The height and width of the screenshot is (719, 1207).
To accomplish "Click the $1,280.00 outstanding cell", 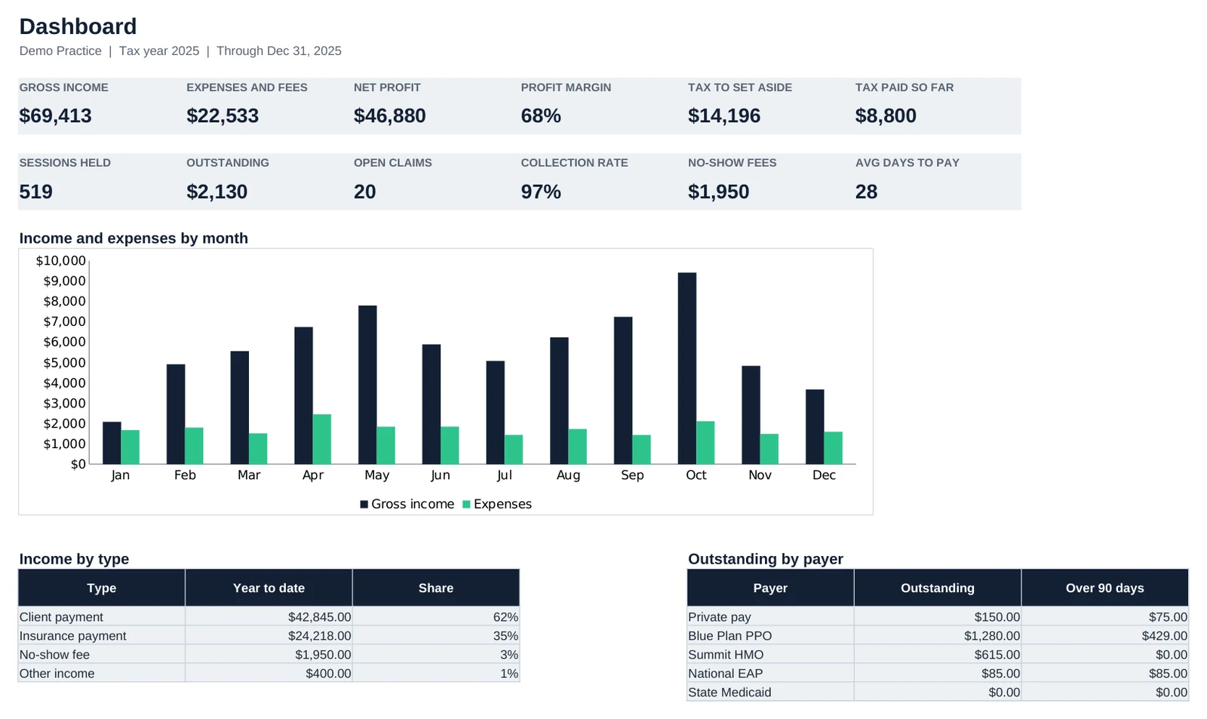I will coord(938,636).
